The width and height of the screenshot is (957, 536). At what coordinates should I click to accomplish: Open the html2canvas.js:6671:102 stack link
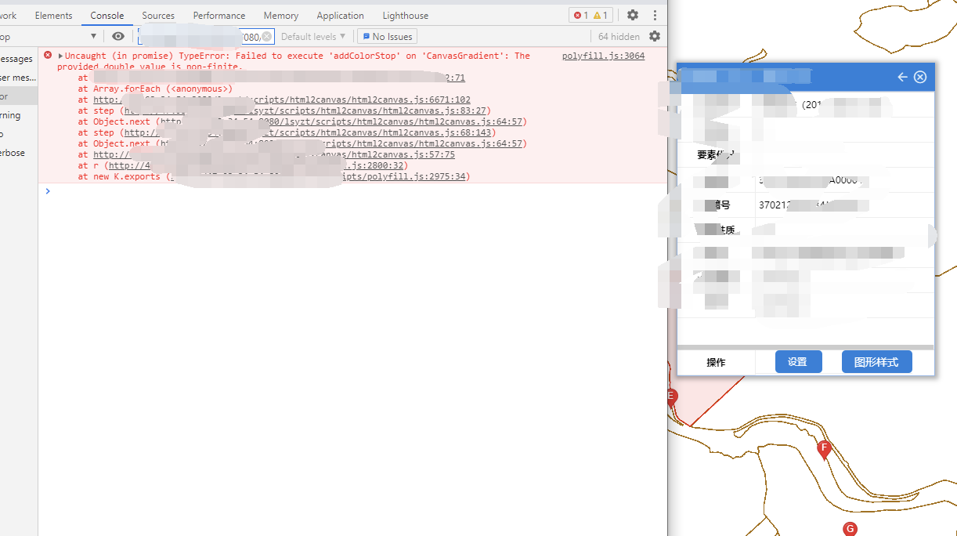[x=282, y=100]
